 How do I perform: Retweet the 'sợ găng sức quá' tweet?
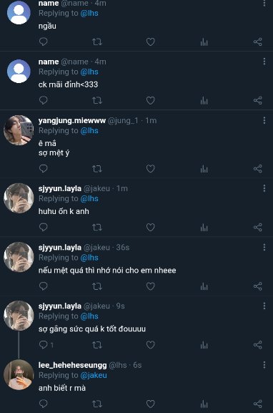(97, 345)
